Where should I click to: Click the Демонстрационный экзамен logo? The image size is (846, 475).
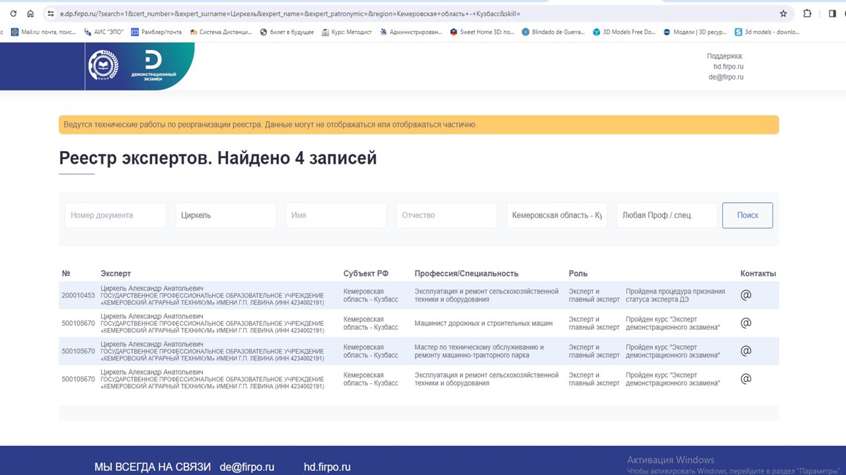coord(153,66)
